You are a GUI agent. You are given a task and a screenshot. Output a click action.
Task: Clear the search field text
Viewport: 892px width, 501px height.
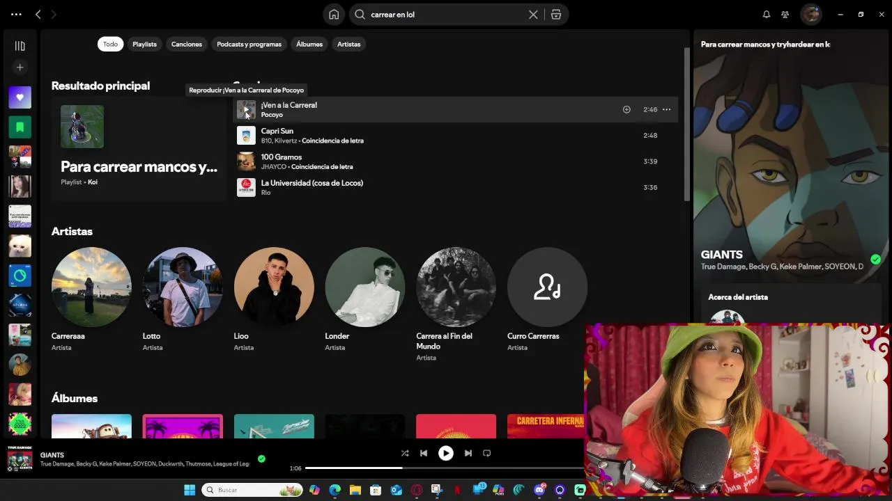(533, 15)
